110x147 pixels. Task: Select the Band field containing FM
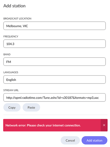55,62
